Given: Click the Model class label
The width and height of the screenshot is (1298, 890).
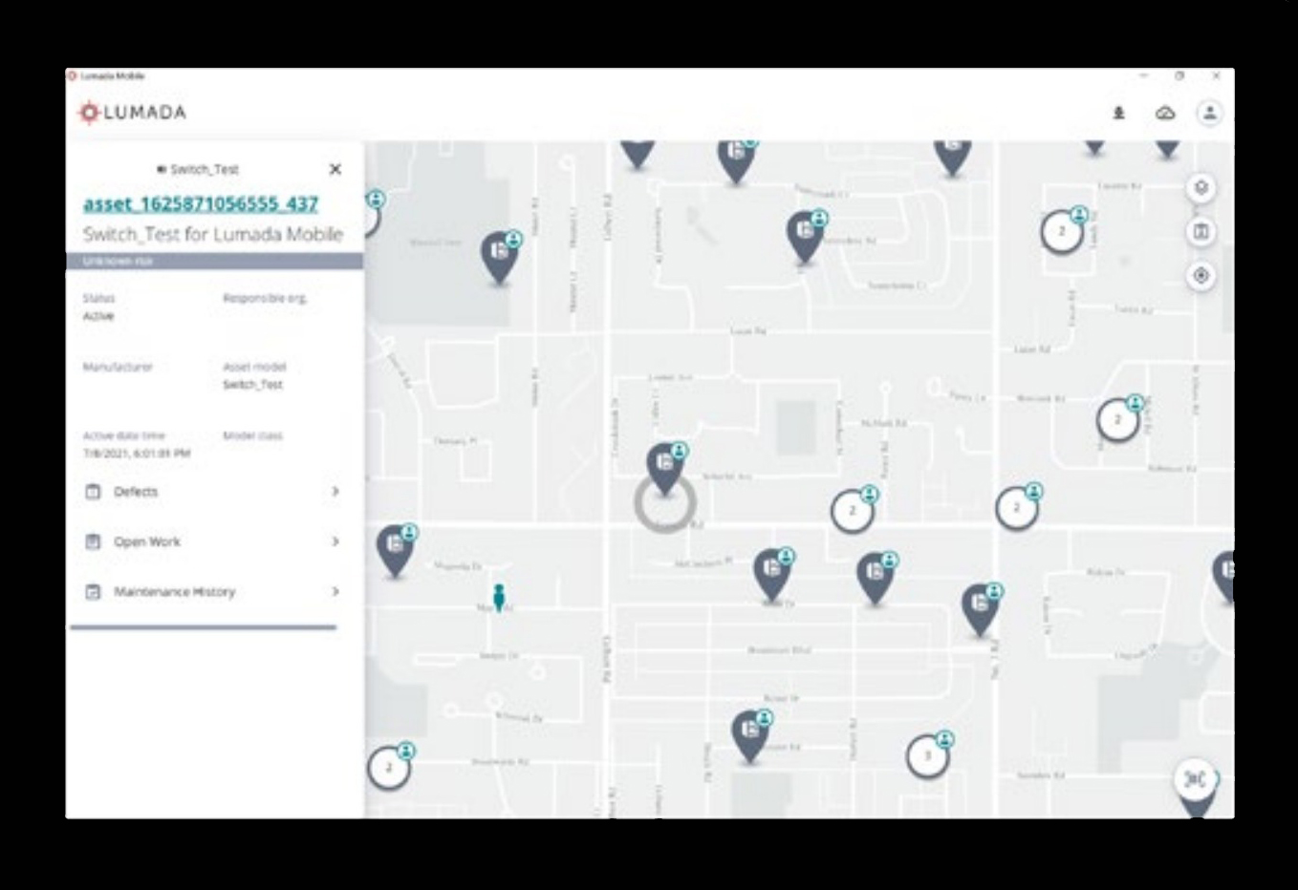Looking at the screenshot, I should pyautogui.click(x=252, y=435).
